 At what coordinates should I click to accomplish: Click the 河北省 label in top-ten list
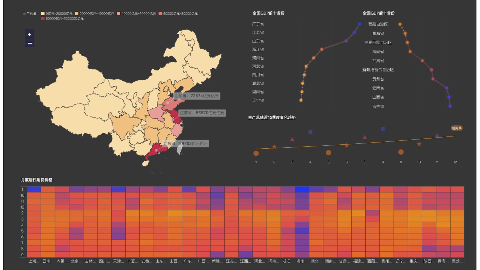coord(258,66)
